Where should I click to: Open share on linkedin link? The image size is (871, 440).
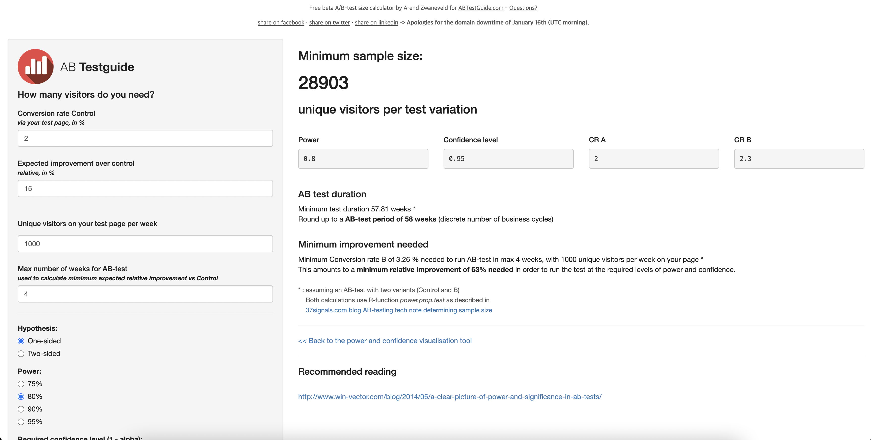(x=376, y=22)
